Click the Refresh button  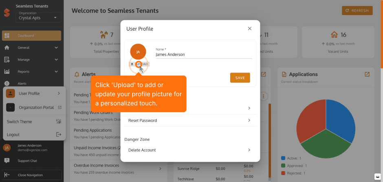click(357, 11)
